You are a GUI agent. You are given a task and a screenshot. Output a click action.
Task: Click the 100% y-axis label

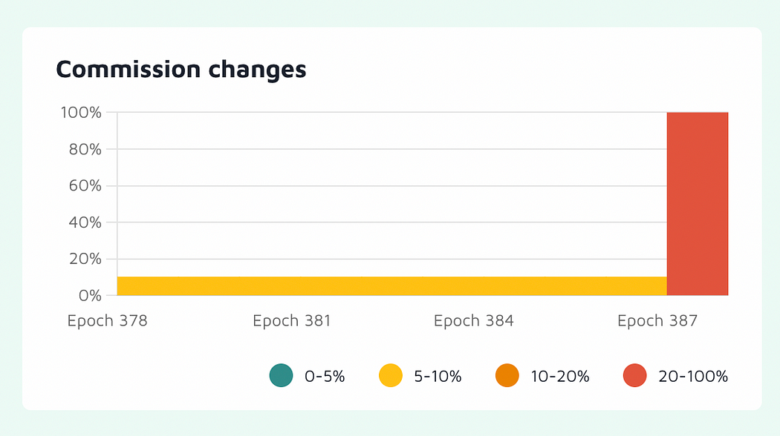[81, 113]
